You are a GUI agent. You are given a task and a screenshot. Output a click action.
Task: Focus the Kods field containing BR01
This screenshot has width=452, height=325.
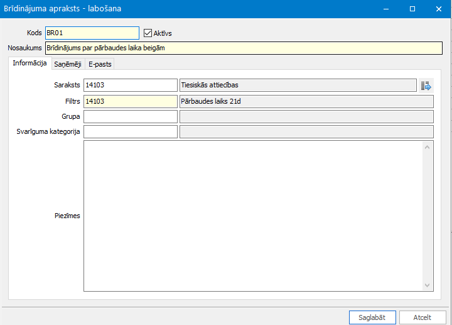(x=92, y=33)
